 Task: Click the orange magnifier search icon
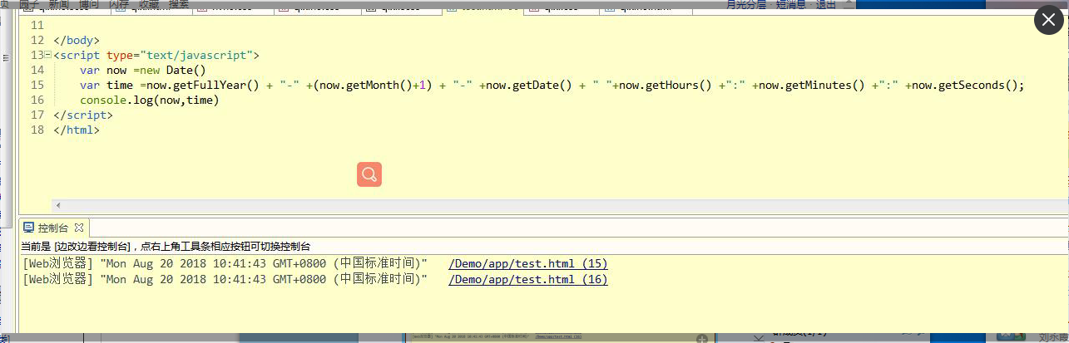coord(369,174)
